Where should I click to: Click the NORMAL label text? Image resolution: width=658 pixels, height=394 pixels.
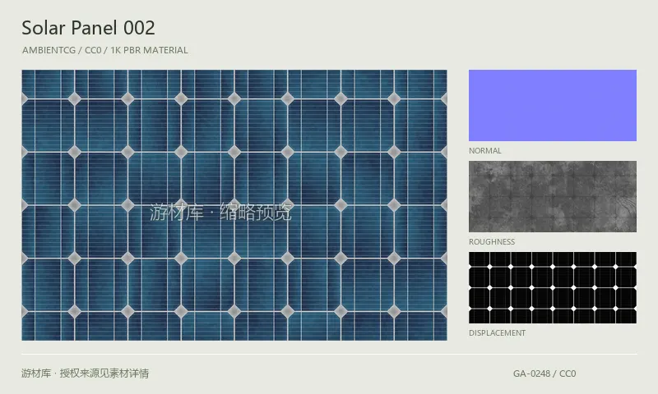(x=485, y=151)
